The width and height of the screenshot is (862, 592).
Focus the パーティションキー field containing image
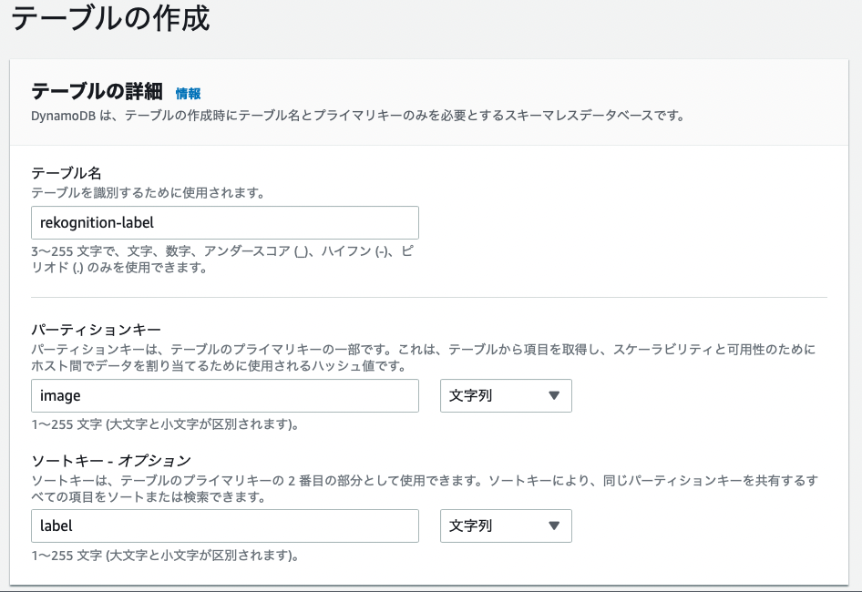point(225,396)
